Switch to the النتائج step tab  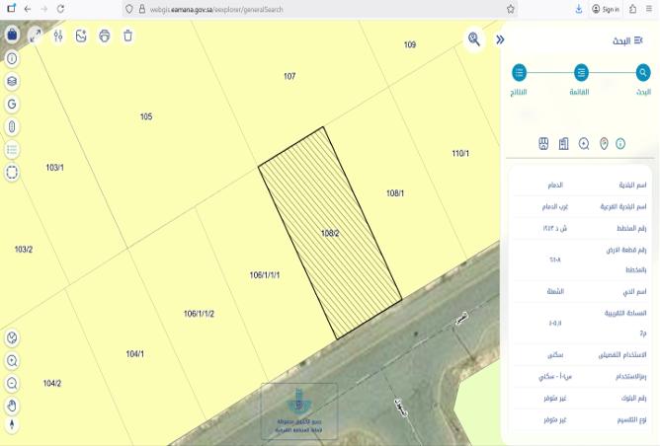(x=520, y=73)
